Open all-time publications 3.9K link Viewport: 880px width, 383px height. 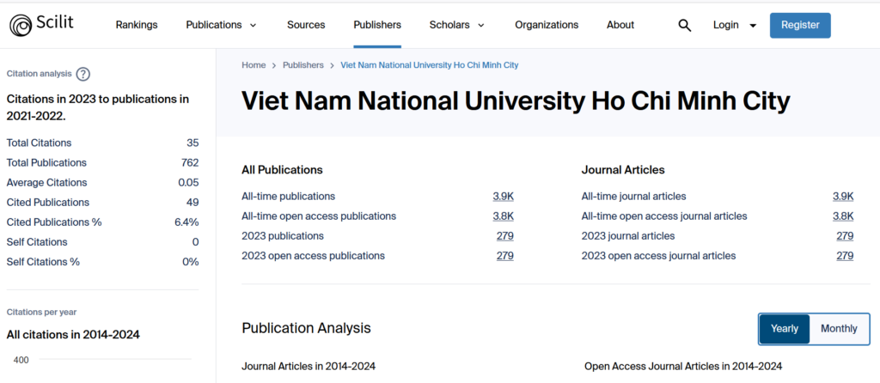point(503,197)
